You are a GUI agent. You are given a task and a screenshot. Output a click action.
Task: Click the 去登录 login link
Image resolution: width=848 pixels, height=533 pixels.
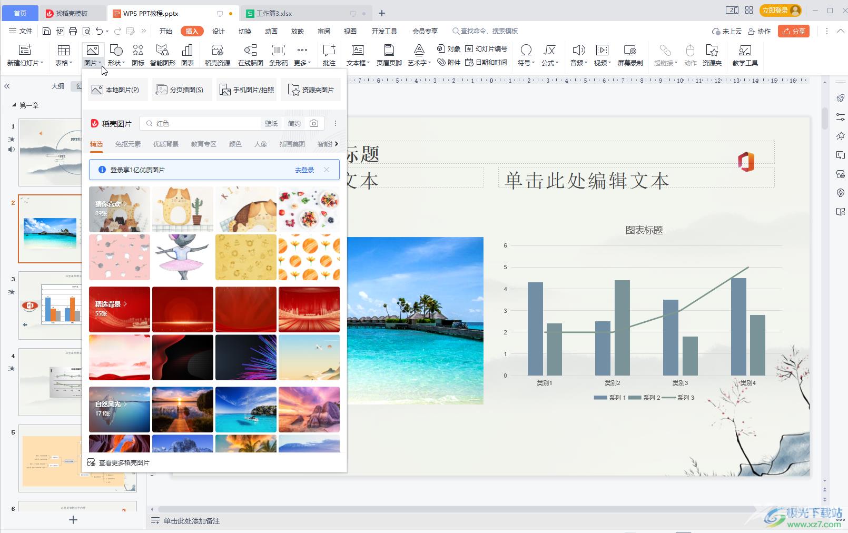pyautogui.click(x=304, y=170)
